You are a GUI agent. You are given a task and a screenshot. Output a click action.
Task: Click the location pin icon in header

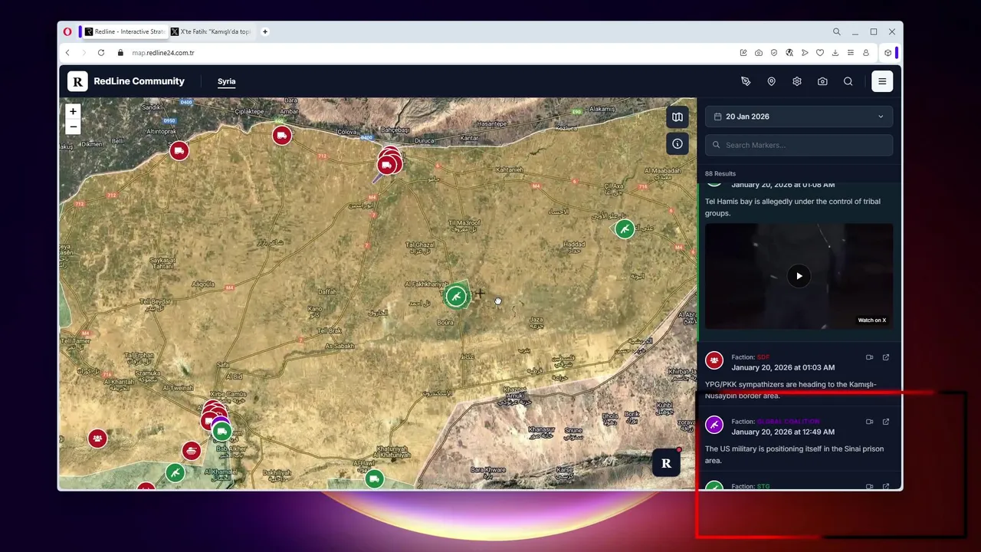click(x=771, y=81)
